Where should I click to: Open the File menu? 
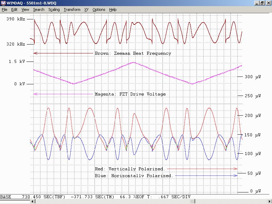pos(4,10)
